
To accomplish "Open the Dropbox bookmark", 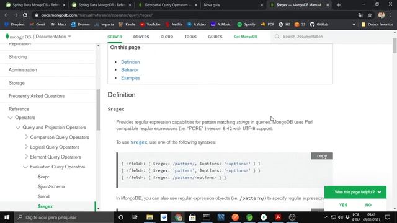I will tap(15, 24).
